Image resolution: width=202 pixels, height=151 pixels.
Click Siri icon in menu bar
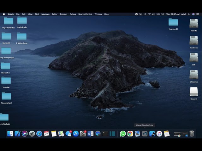pos(193,14)
